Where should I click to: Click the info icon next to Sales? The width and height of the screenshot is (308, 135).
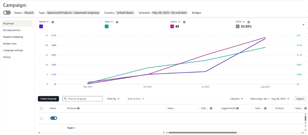point(117,22)
